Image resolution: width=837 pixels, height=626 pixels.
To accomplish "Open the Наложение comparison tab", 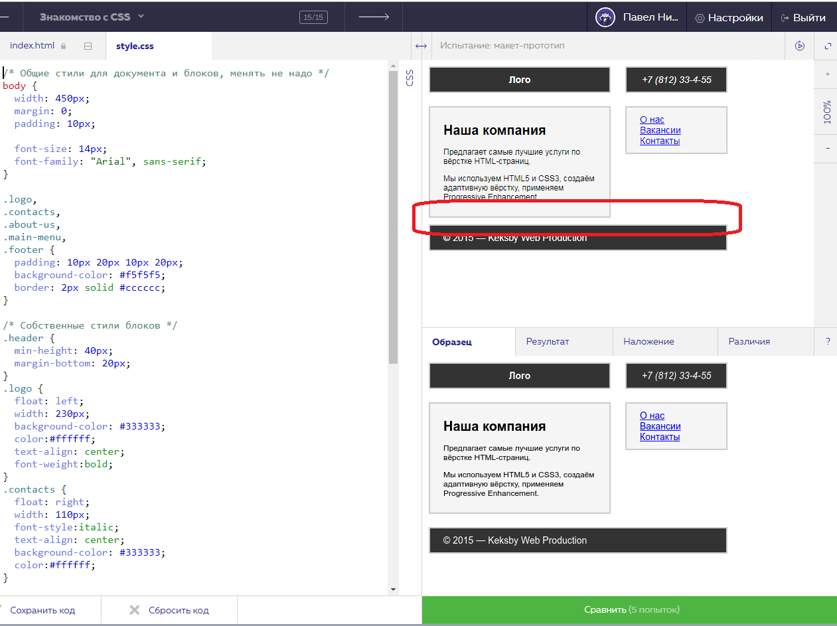I will pos(648,341).
